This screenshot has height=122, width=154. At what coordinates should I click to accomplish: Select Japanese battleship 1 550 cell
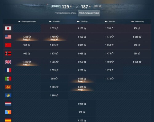coord(110,28)
